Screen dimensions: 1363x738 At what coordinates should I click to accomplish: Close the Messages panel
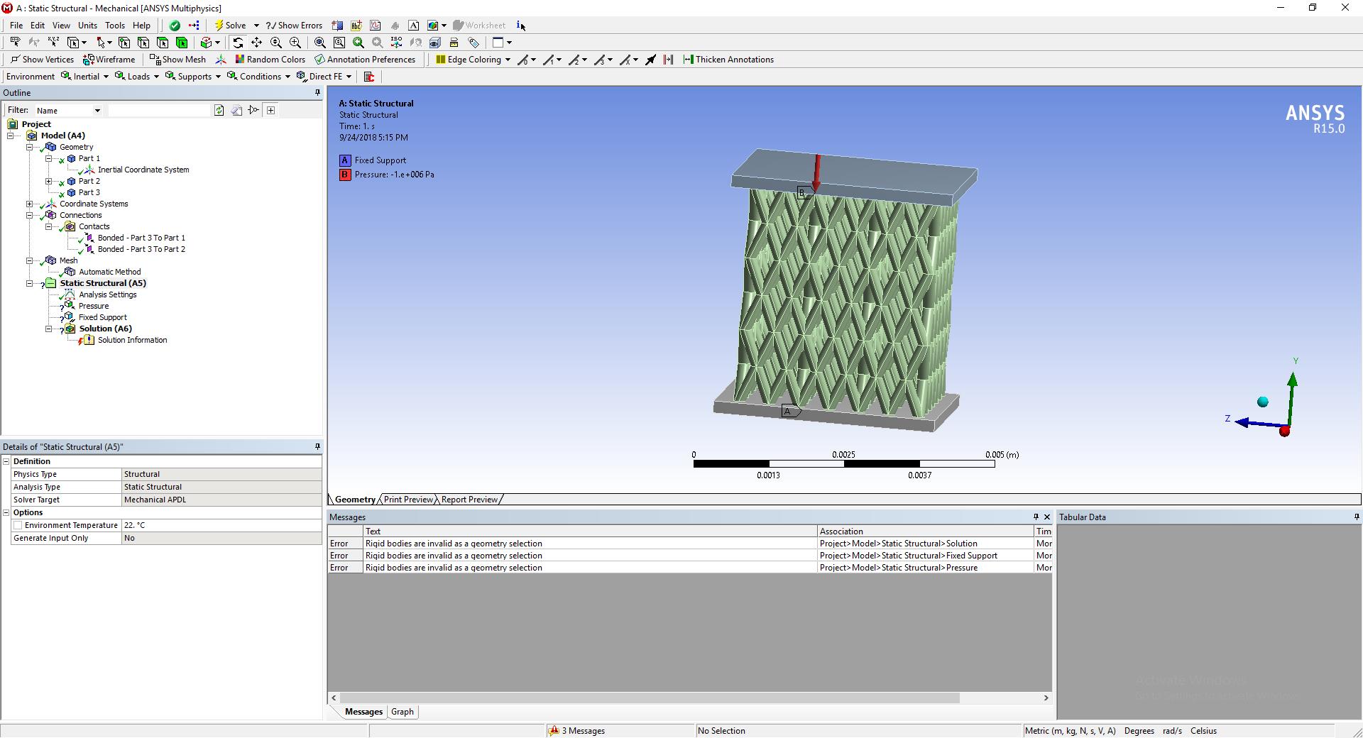(x=1046, y=517)
